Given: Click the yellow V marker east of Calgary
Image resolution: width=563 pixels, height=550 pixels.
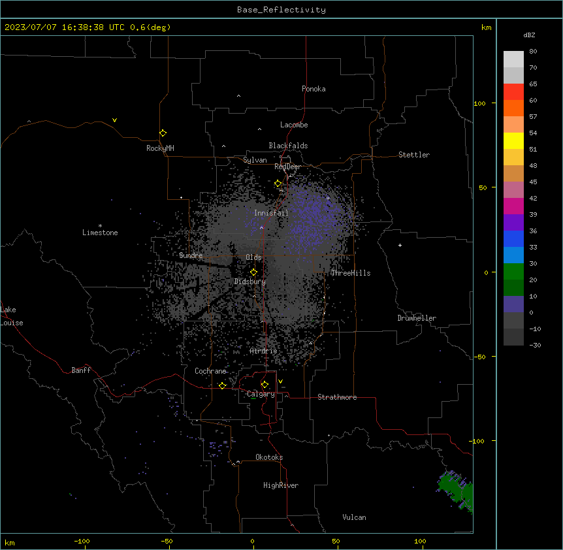Looking at the screenshot, I should (280, 381).
